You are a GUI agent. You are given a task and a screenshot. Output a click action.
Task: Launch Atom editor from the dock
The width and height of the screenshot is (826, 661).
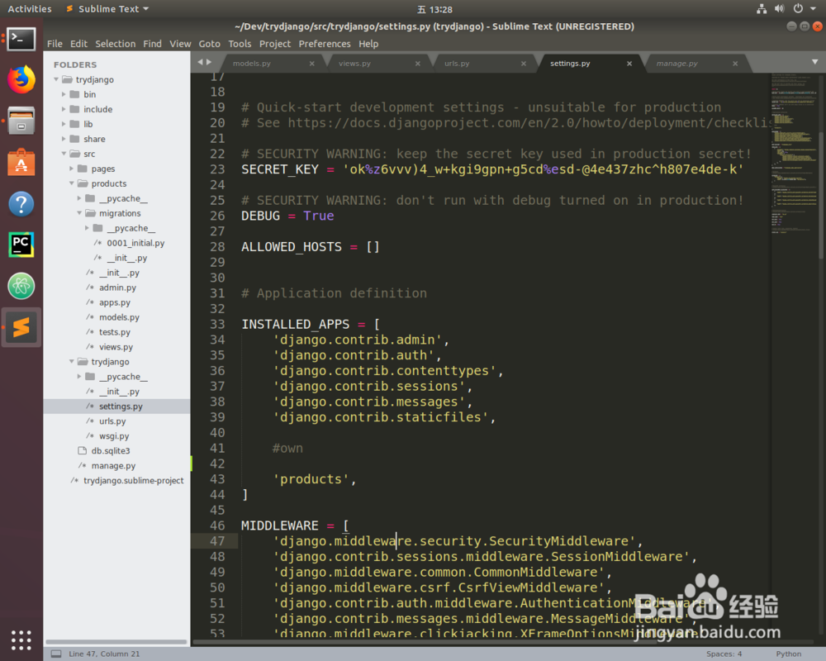click(x=21, y=286)
